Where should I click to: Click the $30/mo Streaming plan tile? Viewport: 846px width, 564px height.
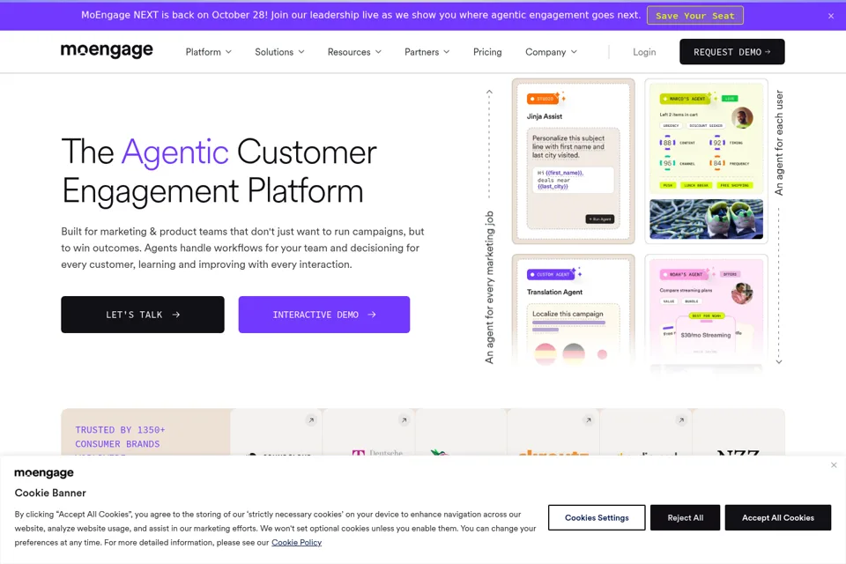click(705, 335)
